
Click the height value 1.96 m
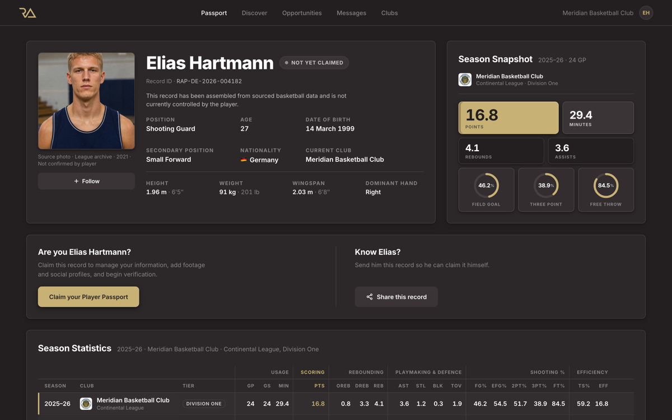[156, 192]
